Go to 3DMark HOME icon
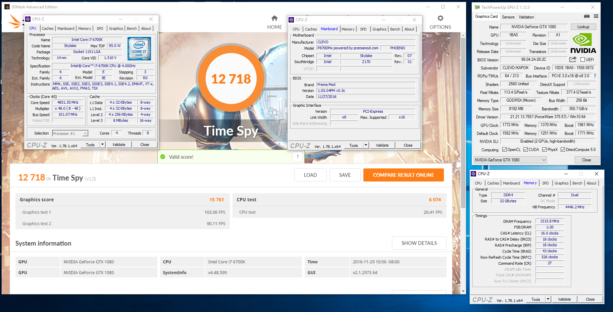This screenshot has width=613, height=312. coord(274,18)
